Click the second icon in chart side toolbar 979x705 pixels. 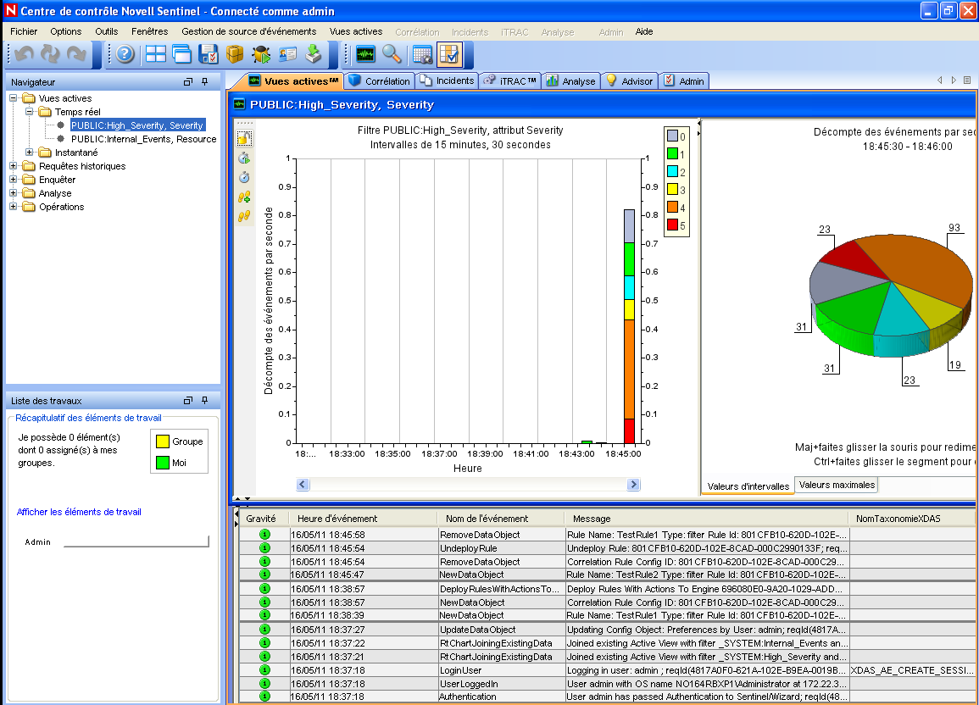244,158
